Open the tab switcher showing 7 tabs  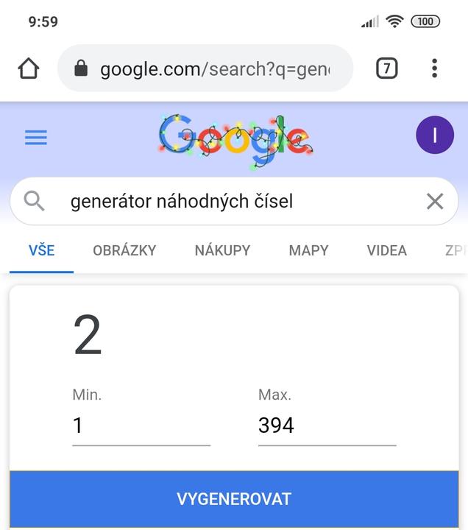point(386,68)
